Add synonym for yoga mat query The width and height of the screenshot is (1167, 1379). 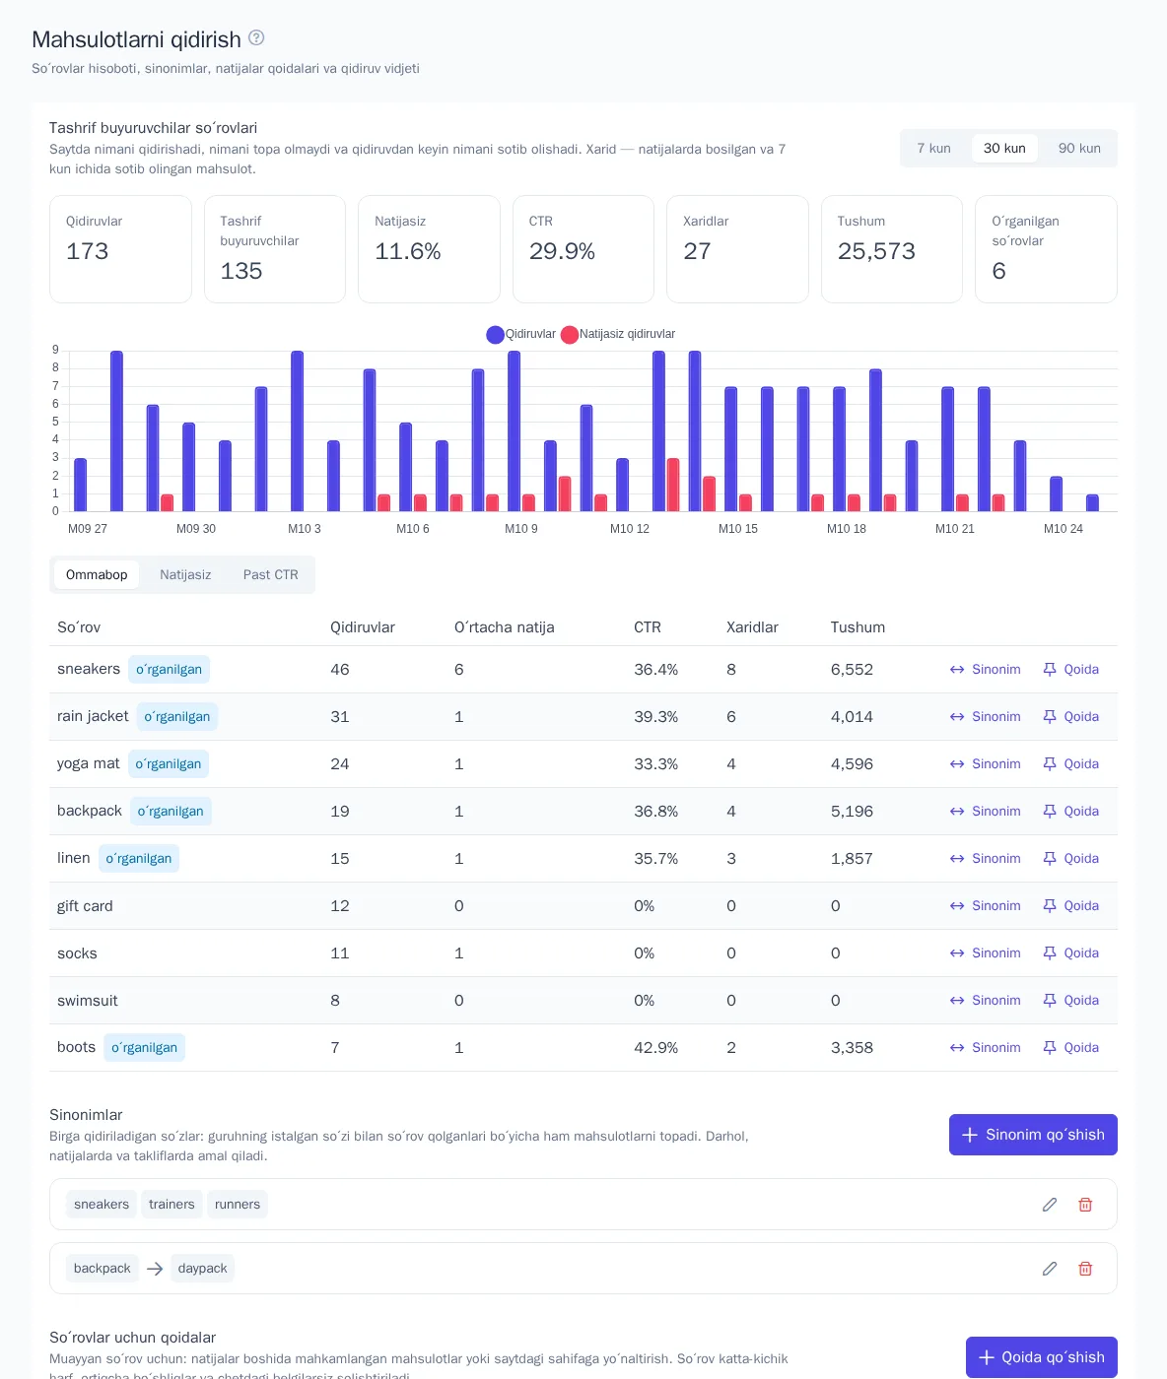pyautogui.click(x=986, y=764)
